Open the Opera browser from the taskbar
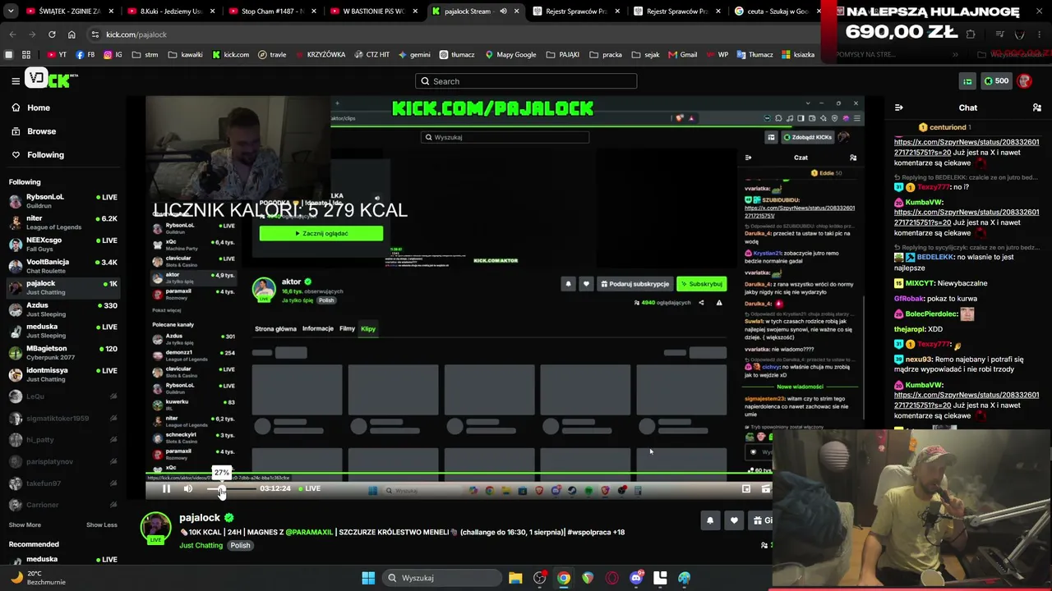Viewport: 1052px width, 591px height. pyautogui.click(x=611, y=578)
